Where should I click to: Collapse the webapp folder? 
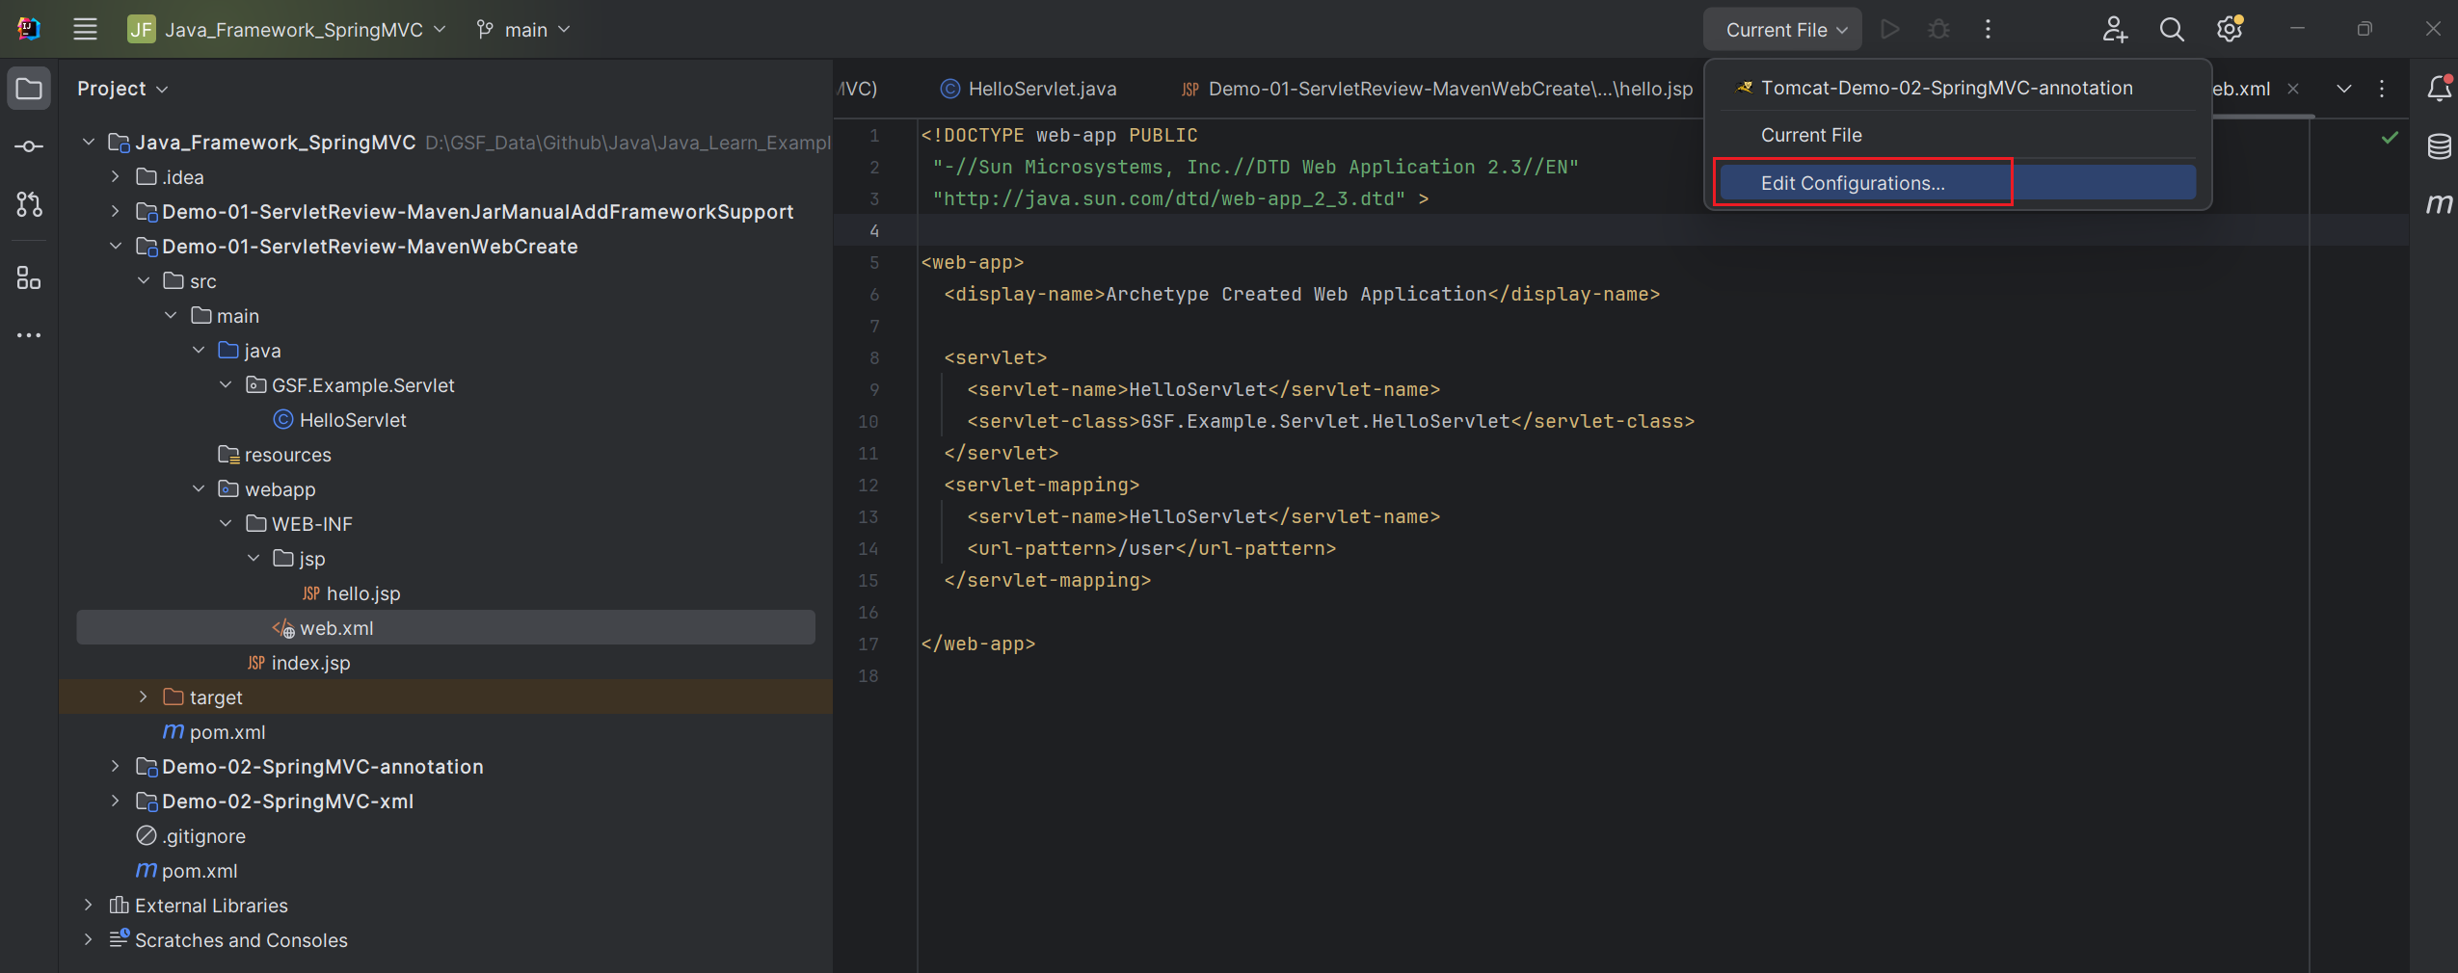click(199, 489)
